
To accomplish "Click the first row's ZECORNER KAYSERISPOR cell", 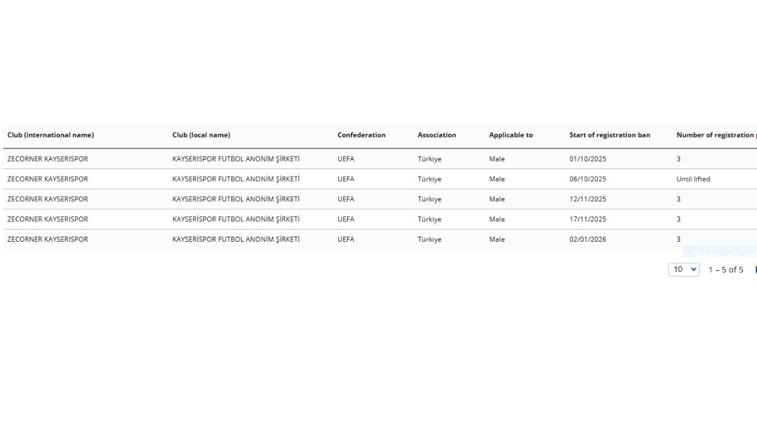I will [47, 159].
